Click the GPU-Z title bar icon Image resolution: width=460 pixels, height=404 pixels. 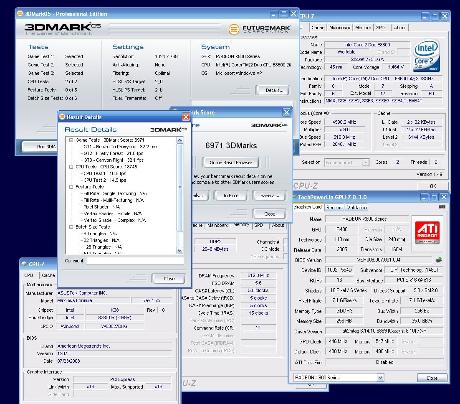[295, 197]
